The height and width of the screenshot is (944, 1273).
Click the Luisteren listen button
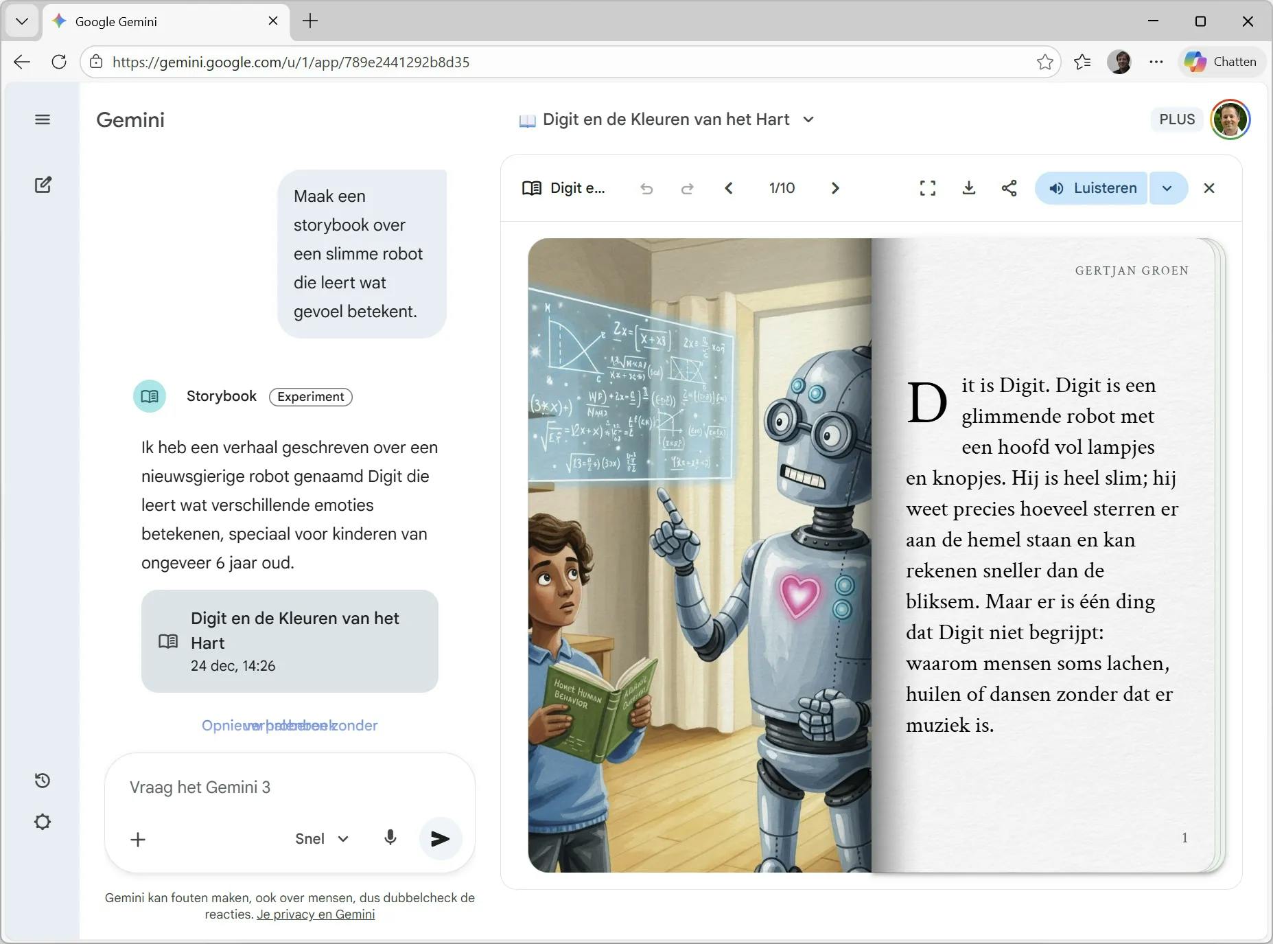pyautogui.click(x=1091, y=188)
